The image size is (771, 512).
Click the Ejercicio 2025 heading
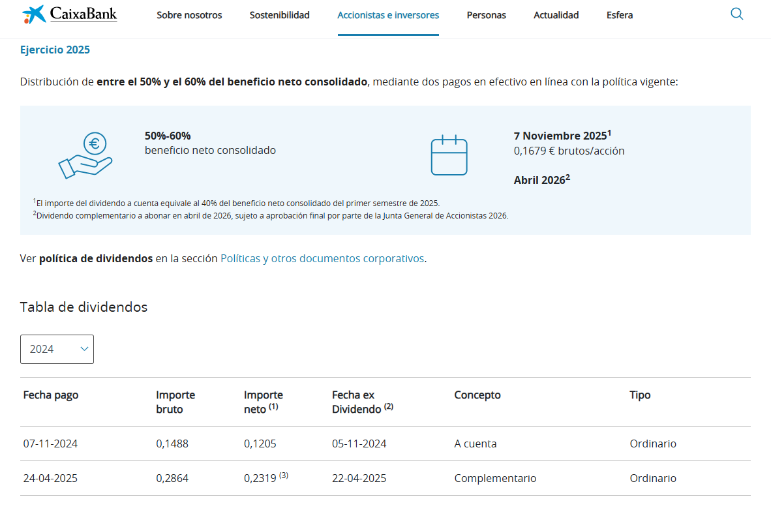pyautogui.click(x=55, y=50)
